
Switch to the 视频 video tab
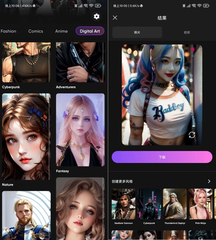click(187, 32)
